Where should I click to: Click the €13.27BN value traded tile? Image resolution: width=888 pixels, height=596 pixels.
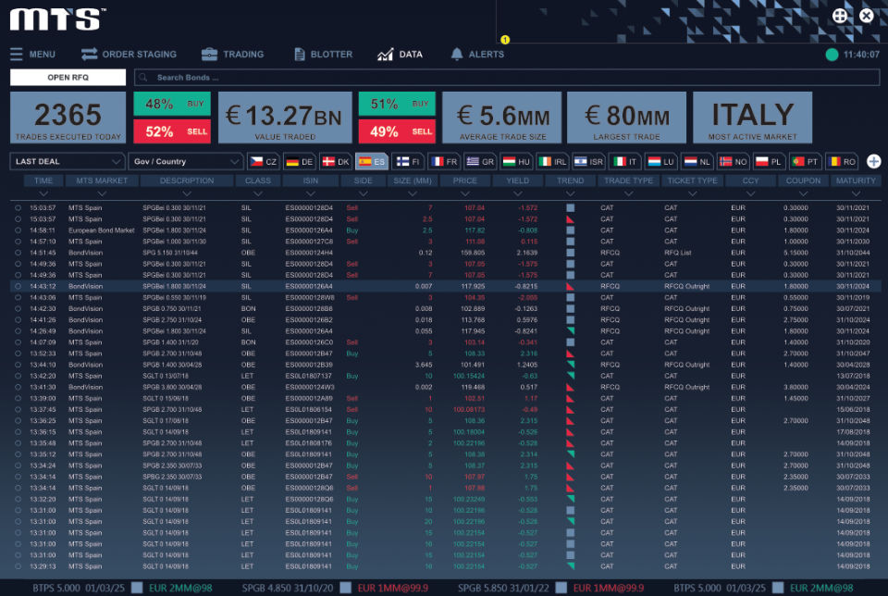tap(285, 118)
